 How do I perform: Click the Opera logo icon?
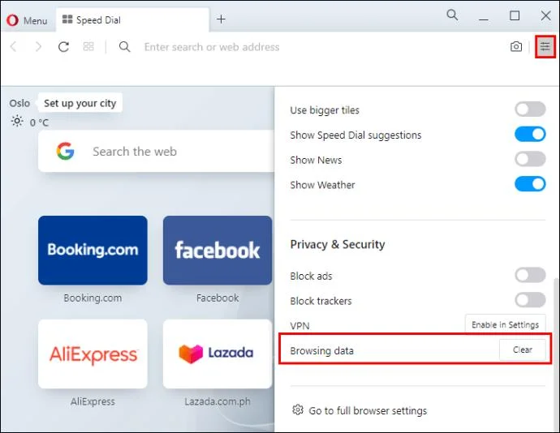(12, 20)
